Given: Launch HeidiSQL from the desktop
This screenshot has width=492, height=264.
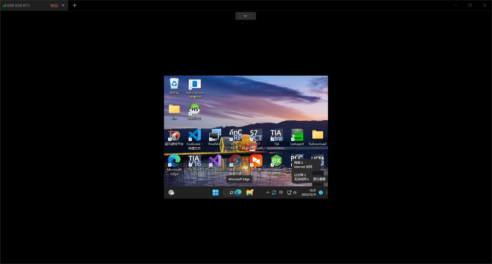Looking at the screenshot, I should click(x=195, y=112).
